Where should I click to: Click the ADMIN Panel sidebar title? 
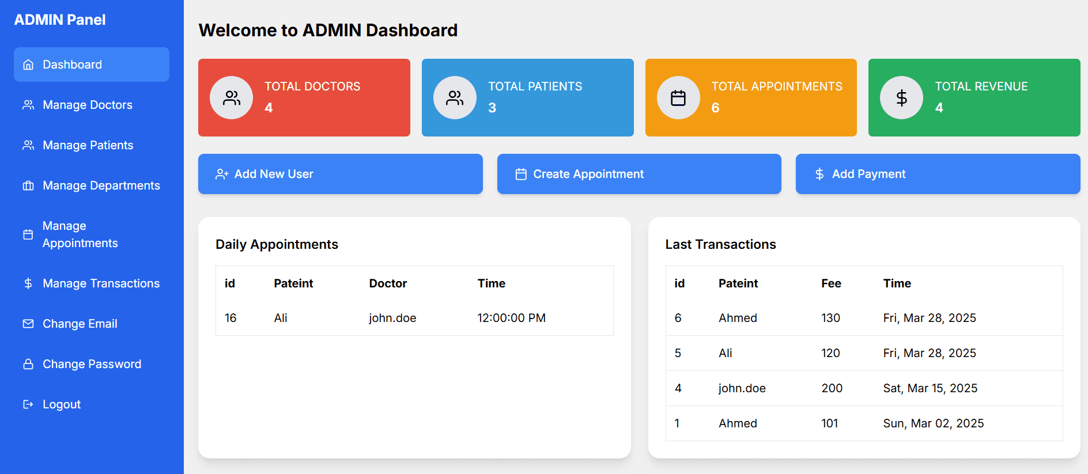point(60,20)
